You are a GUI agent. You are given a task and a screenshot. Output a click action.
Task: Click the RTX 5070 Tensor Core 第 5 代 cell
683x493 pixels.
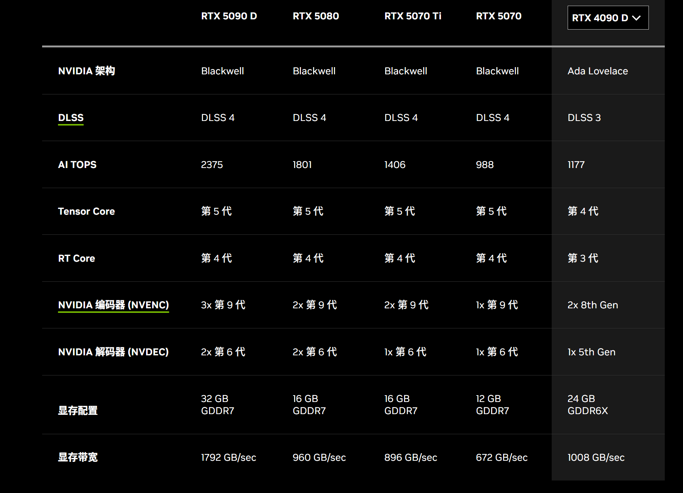[x=491, y=211]
